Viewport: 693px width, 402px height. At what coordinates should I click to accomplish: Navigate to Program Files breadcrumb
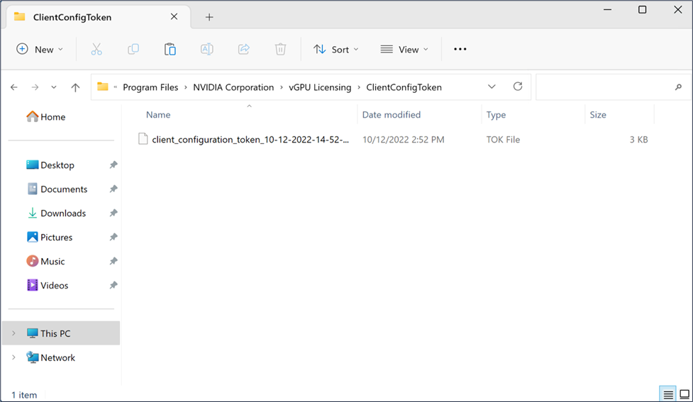pos(150,87)
